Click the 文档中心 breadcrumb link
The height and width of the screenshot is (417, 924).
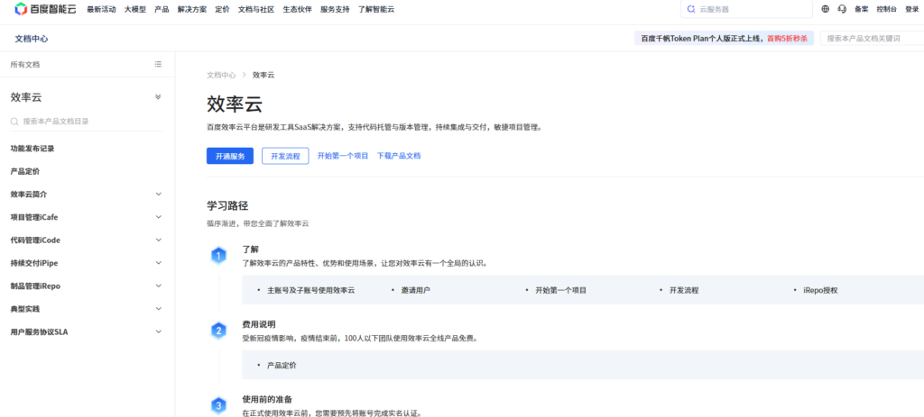click(221, 76)
